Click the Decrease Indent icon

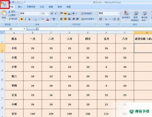pos(74,19)
